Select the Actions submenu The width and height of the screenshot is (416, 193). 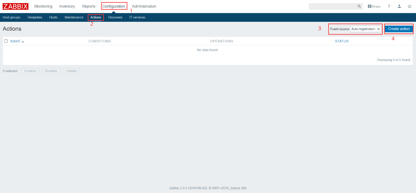[x=96, y=17]
